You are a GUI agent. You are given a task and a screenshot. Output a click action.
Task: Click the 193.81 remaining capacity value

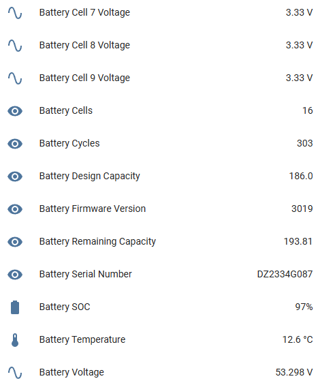(298, 241)
